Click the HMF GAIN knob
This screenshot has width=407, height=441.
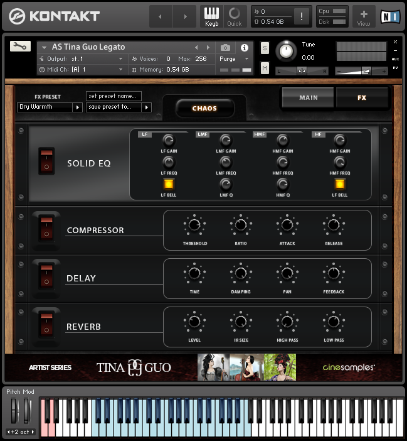pyautogui.click(x=283, y=140)
